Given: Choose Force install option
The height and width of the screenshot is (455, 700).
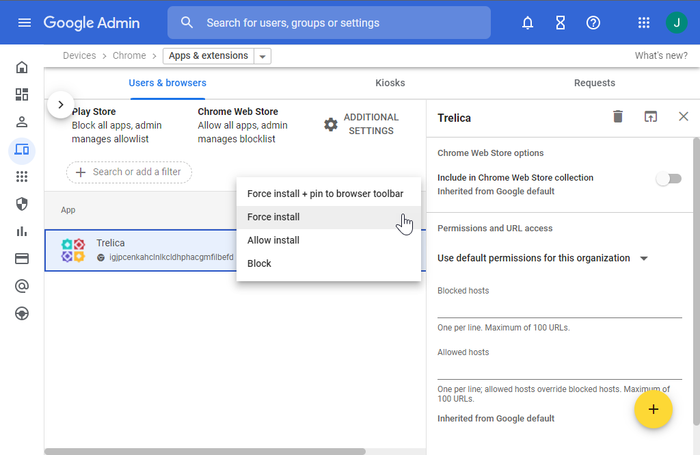Looking at the screenshot, I should 329,217.
